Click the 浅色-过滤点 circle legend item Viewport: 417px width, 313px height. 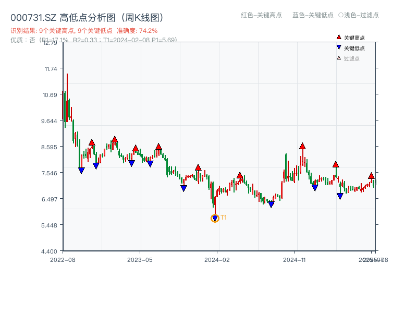359,15
